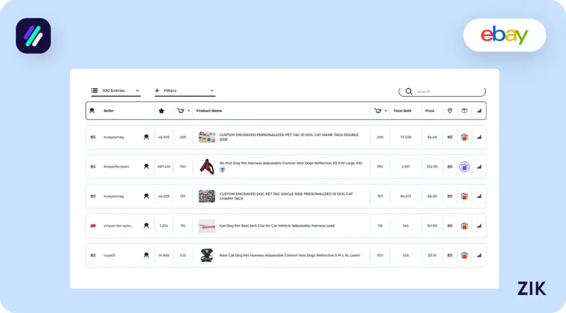Click the box icon in the $5.81 row
This screenshot has height=313, width=566.
464,255
